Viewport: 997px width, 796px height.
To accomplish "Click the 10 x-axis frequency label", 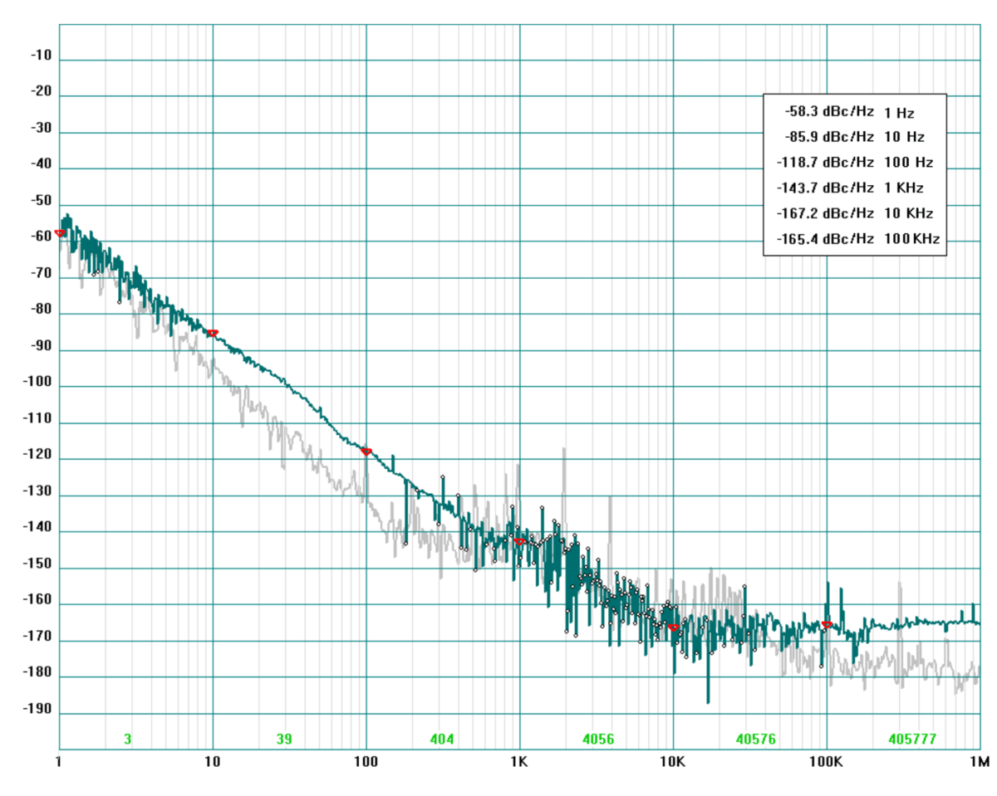I will (x=213, y=761).
